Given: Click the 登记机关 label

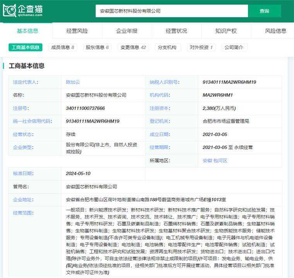Looking at the screenshot, I should [160, 121].
